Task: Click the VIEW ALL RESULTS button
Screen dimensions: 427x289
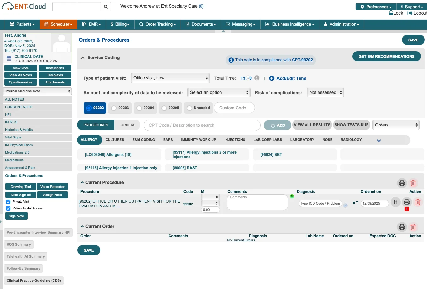Action: point(312,125)
